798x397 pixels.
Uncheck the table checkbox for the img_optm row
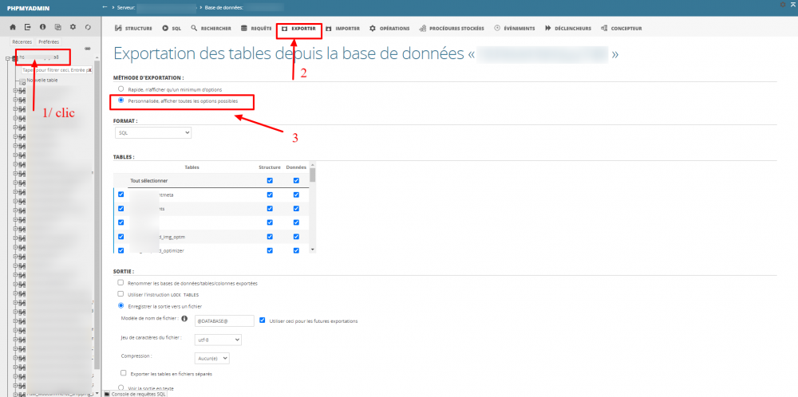pos(120,237)
